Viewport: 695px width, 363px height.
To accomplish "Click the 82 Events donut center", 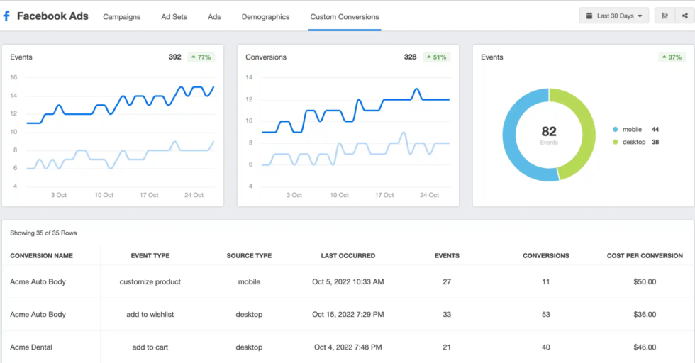I will coord(549,135).
